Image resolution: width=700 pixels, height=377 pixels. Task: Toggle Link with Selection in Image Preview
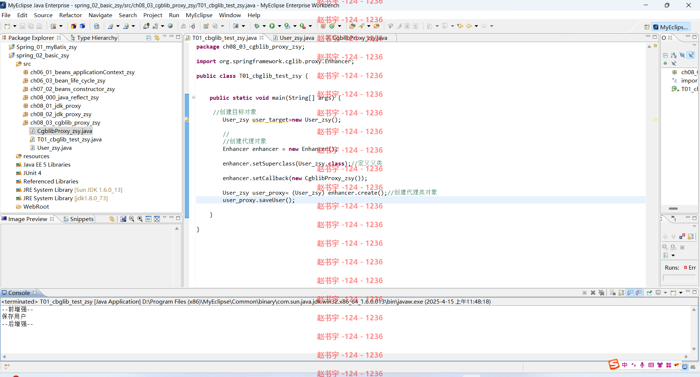coord(112,219)
